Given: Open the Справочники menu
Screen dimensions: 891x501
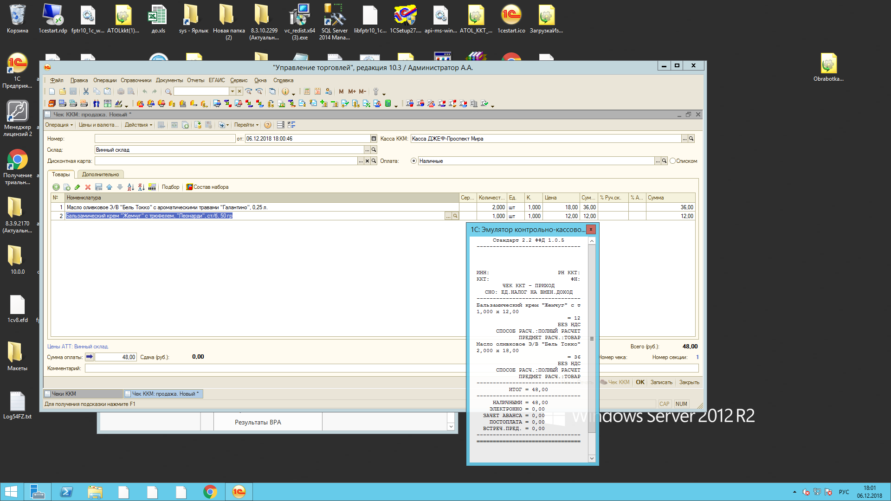Looking at the screenshot, I should [x=136, y=80].
